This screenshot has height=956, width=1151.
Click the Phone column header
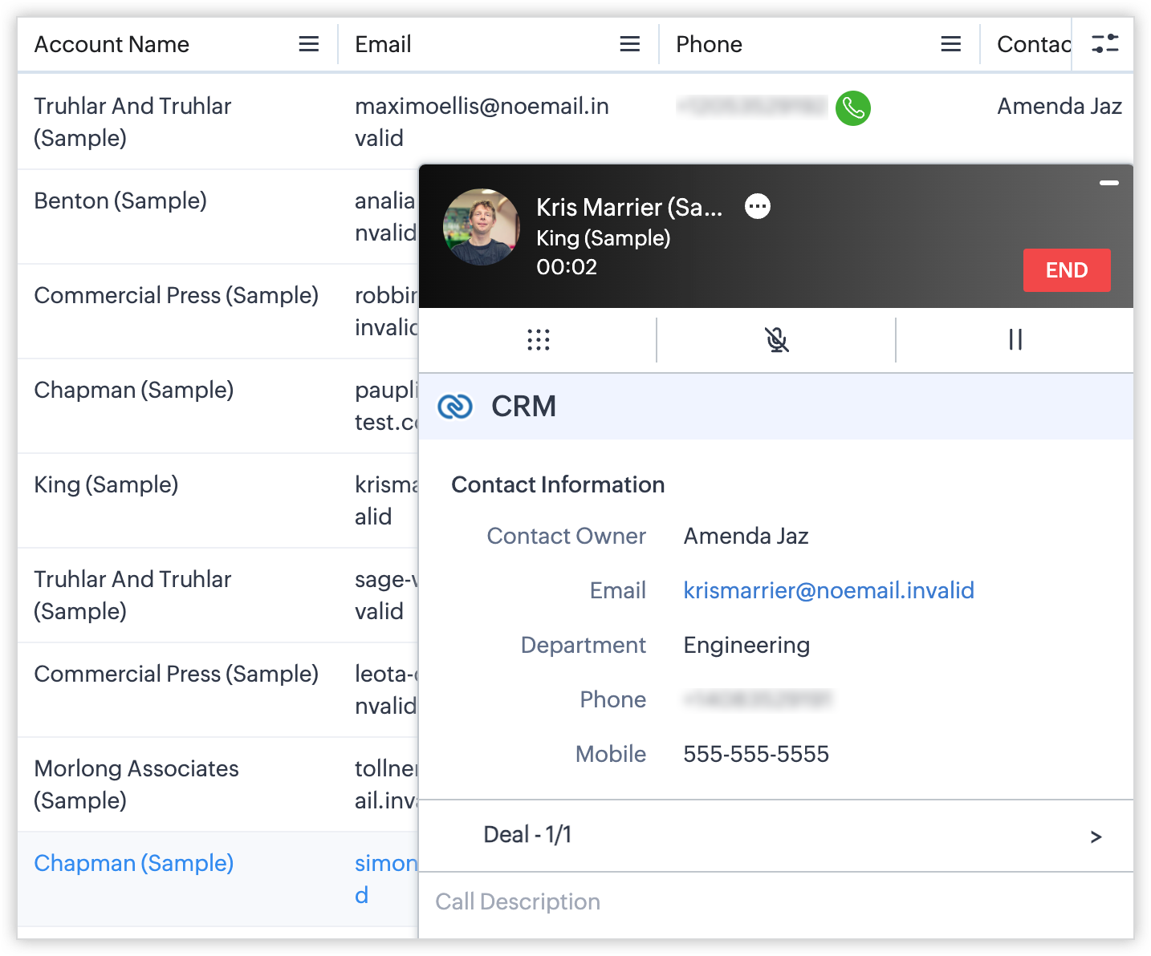coord(709,44)
